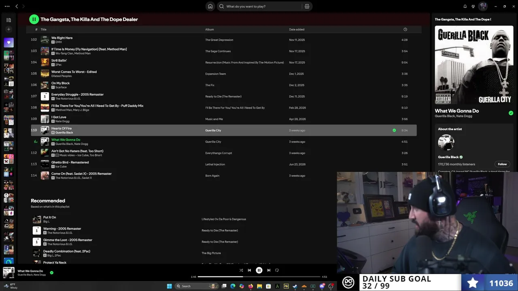Open the Music video tag on track 112

tap(64, 155)
